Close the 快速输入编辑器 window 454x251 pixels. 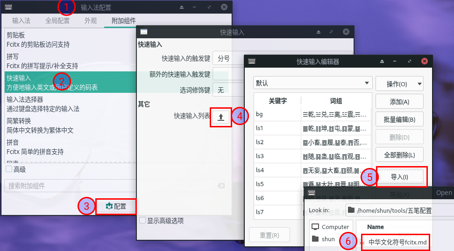point(425,61)
